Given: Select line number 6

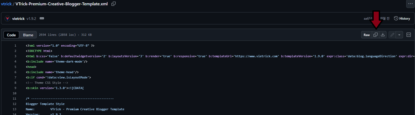Looking at the screenshot, I should pyautogui.click(x=15, y=72).
